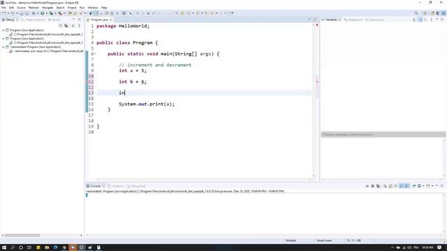Open the Refactor menu
Image resolution: width=447 pixels, height=251 pixels.
[x=34, y=8]
